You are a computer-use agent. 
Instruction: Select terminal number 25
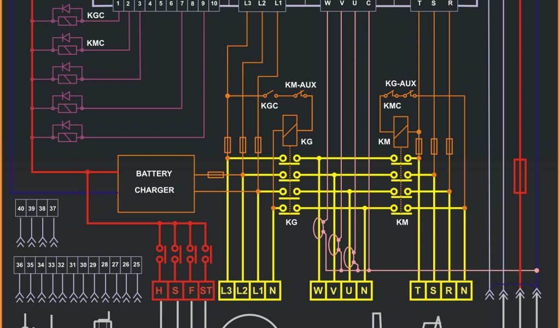click(x=136, y=265)
